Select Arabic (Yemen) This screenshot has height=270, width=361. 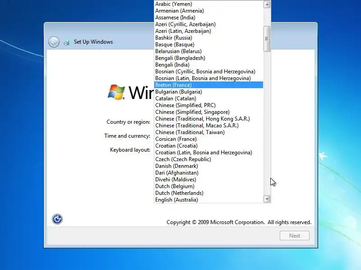click(208, 4)
